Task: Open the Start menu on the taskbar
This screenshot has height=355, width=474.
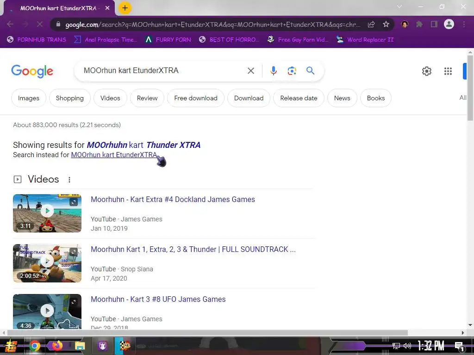Action: pyautogui.click(x=11, y=346)
